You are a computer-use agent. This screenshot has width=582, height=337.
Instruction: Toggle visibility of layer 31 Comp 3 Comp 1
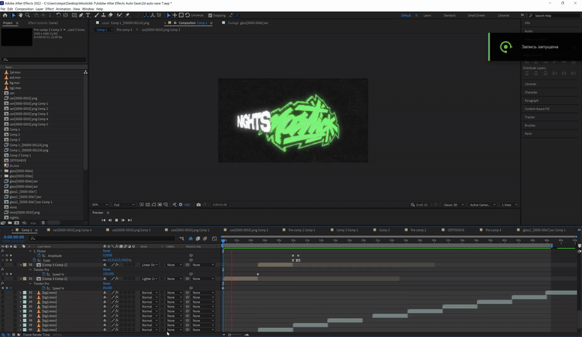(x=2, y=279)
